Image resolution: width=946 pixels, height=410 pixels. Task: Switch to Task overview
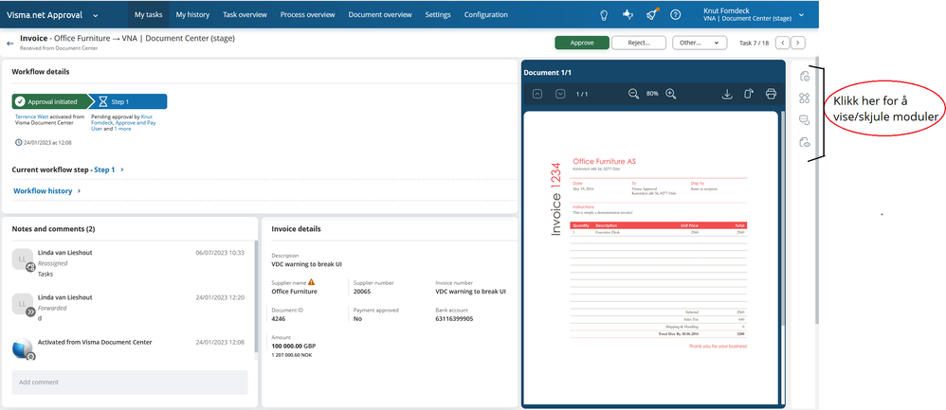tap(245, 14)
